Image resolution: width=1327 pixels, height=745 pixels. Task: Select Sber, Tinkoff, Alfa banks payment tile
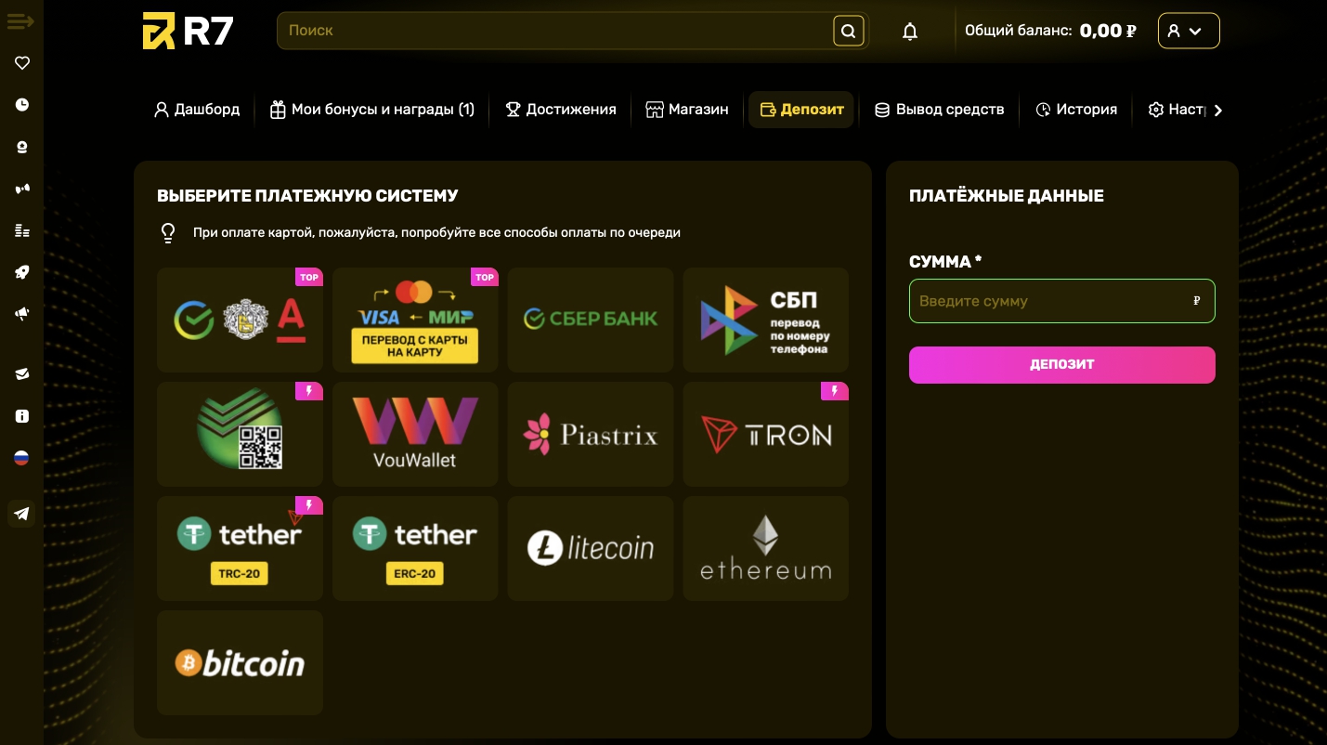[x=240, y=320]
